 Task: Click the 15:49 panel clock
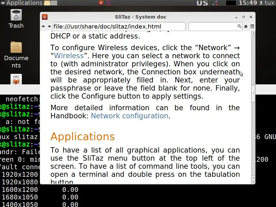[248, 3]
